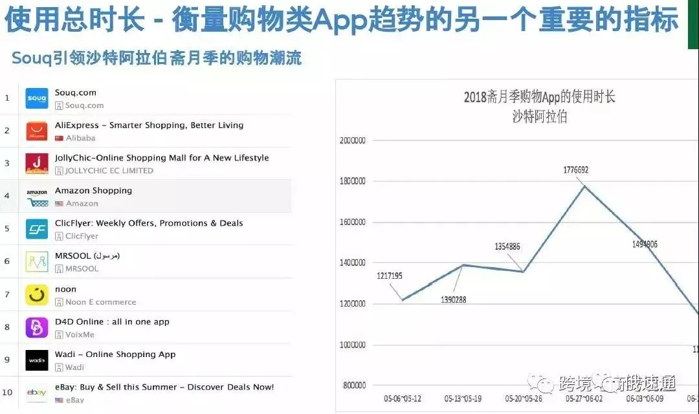The width and height of the screenshot is (699, 414).
Task: Click the building icon beside Souq.com publisher
Action: 59,105
